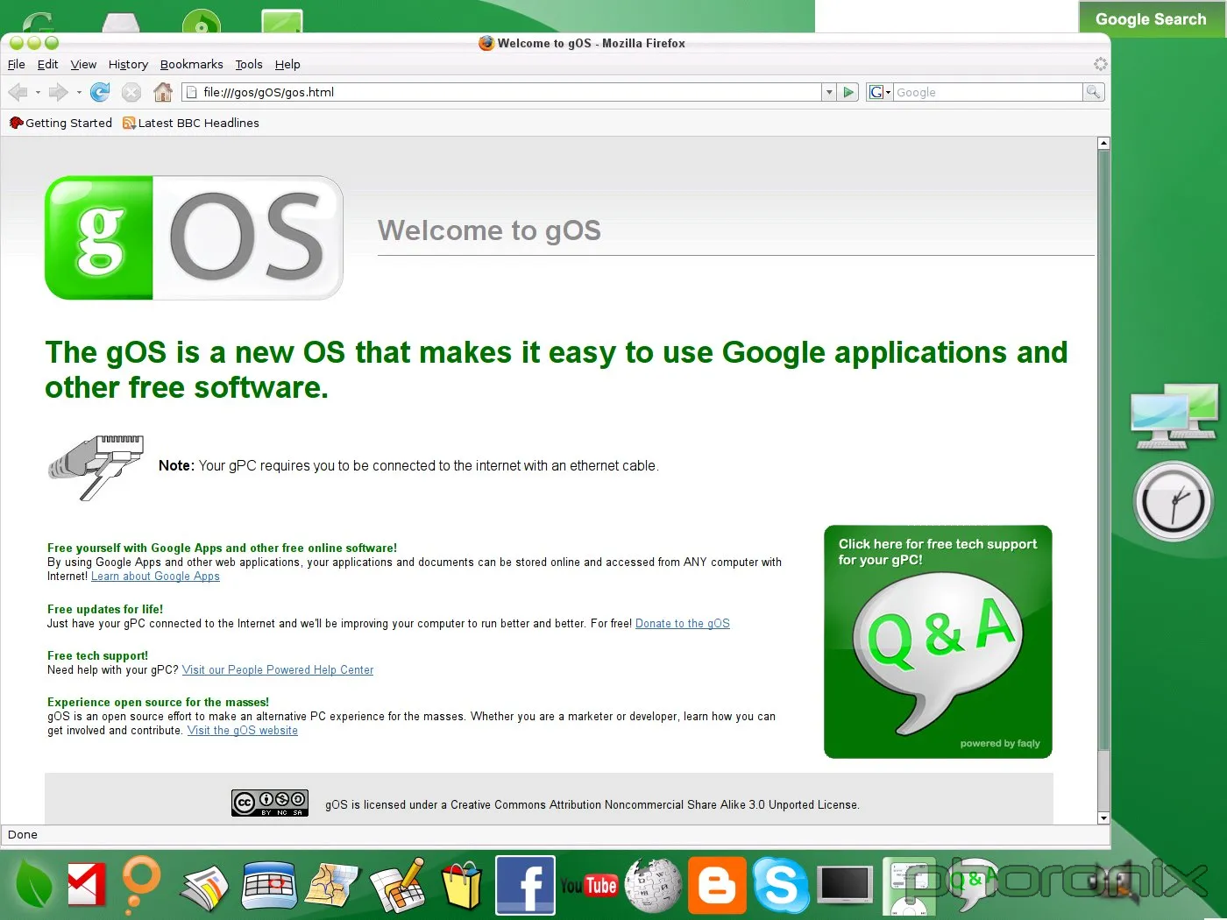Click the Google Search tab on the desktop

click(1151, 18)
